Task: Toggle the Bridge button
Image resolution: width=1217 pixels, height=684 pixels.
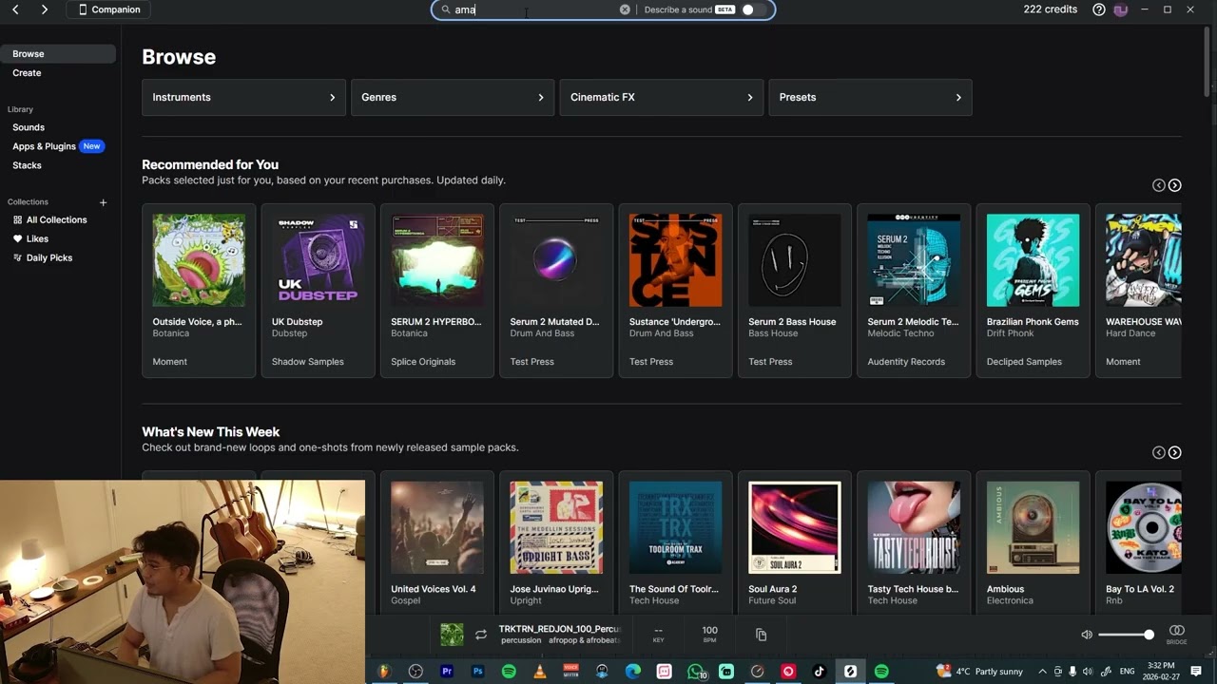Action: pos(1176,635)
